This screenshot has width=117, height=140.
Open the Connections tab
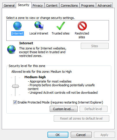[69, 5]
